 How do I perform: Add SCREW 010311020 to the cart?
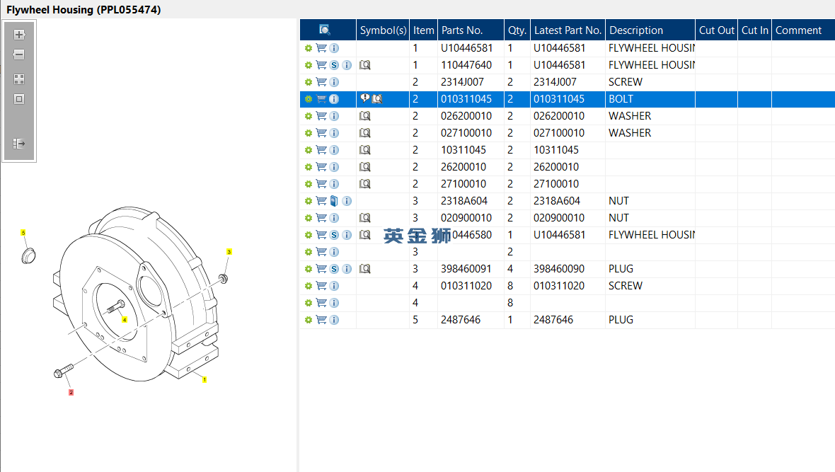pyautogui.click(x=321, y=286)
